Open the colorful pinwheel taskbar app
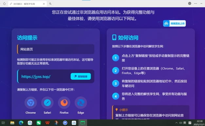Viewport: 205px width, 126px height. click(x=74, y=123)
